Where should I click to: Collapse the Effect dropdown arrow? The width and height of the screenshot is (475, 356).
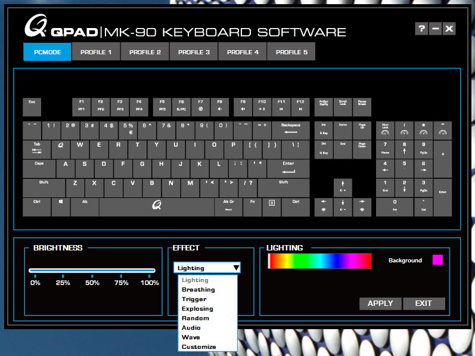236,268
